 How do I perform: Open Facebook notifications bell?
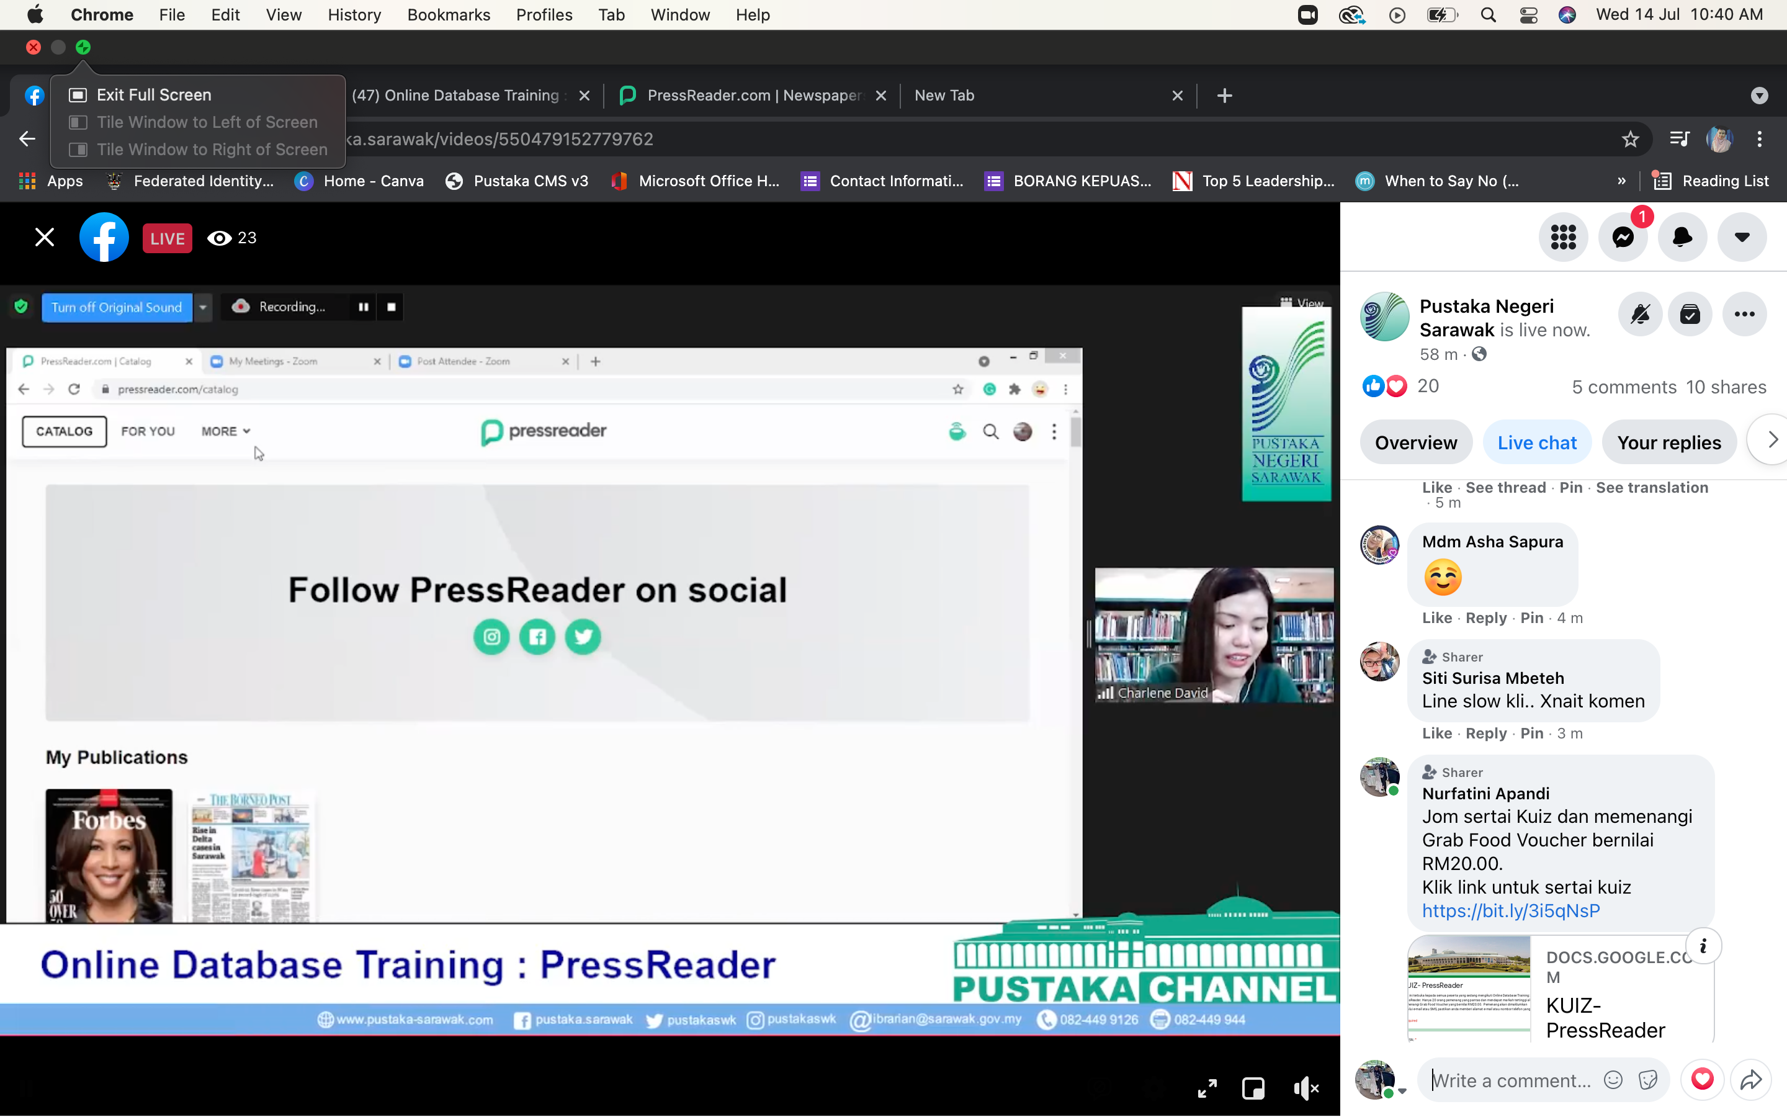click(x=1682, y=237)
